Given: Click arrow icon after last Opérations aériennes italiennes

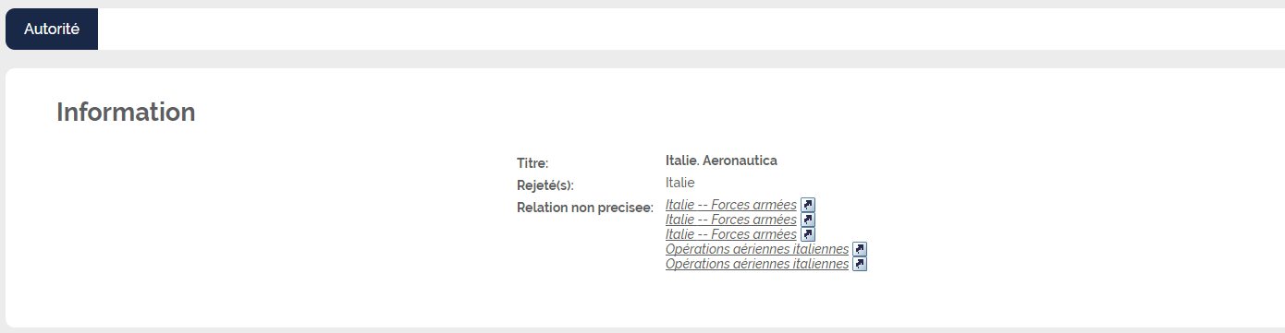Looking at the screenshot, I should 860,264.
